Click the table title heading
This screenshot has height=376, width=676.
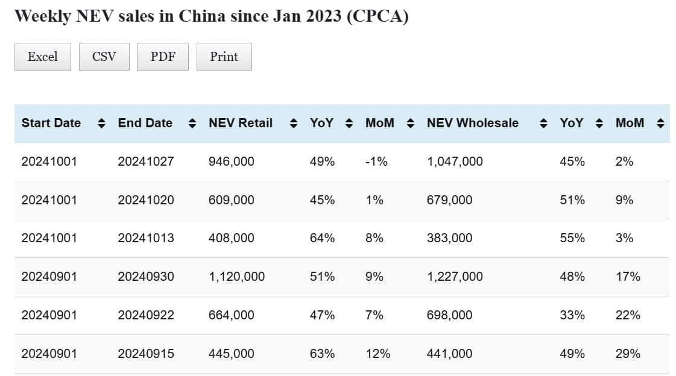[x=211, y=16]
